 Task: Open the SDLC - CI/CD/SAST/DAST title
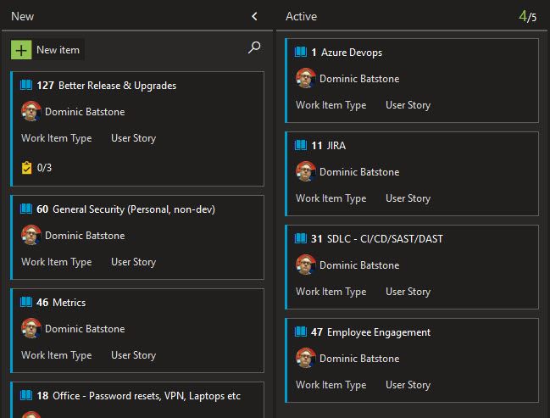point(385,238)
